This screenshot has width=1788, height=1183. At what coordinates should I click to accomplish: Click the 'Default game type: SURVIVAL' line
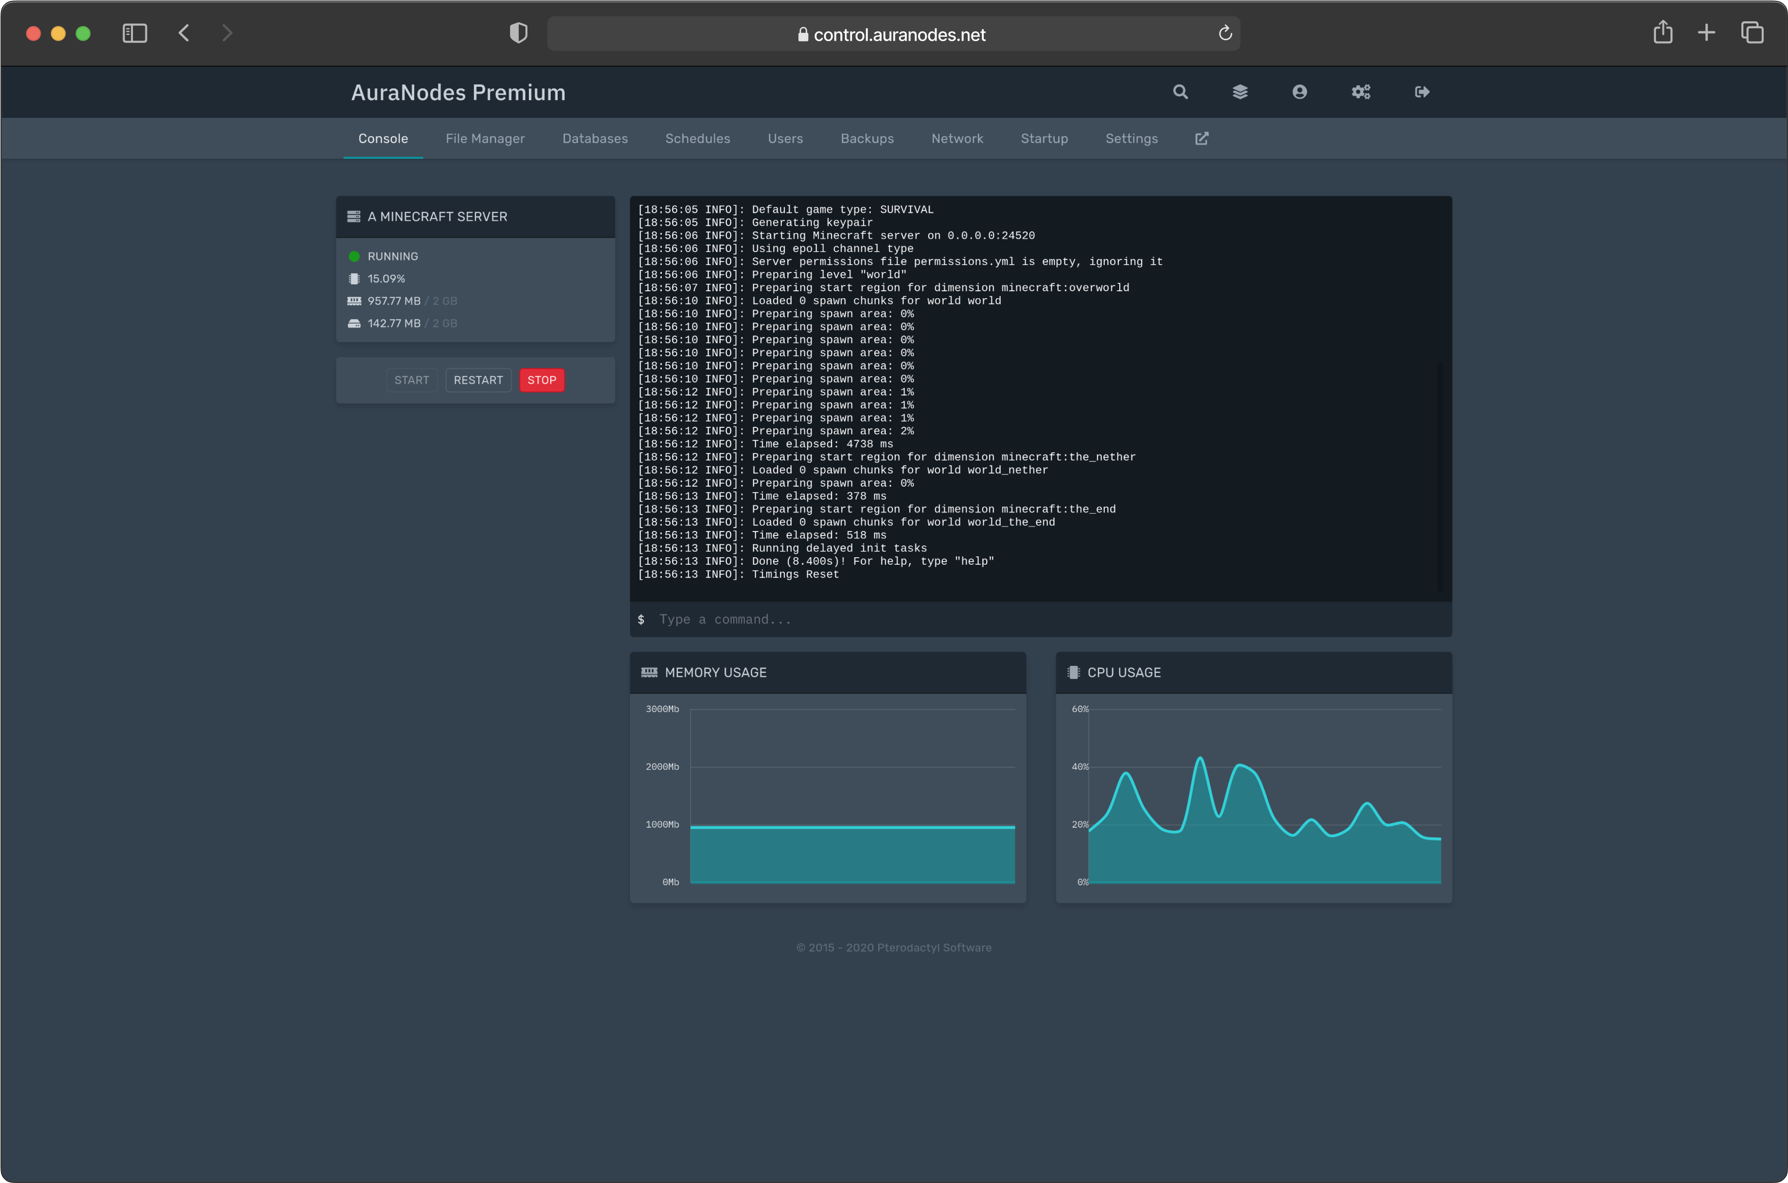pos(785,210)
